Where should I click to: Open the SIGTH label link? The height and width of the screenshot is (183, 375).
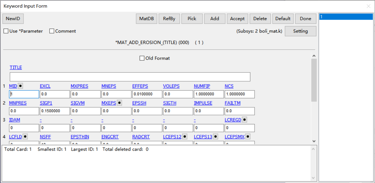click(x=170, y=103)
